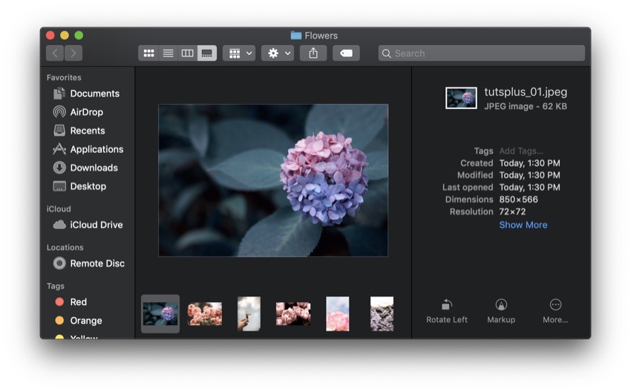Click the Resolution value 72×72

click(512, 212)
